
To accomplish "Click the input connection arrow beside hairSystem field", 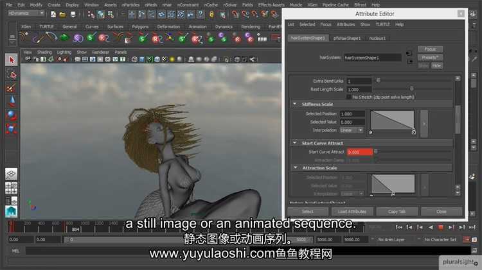I will coord(409,53).
